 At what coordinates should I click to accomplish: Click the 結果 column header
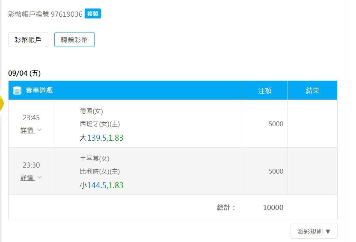[x=312, y=91]
